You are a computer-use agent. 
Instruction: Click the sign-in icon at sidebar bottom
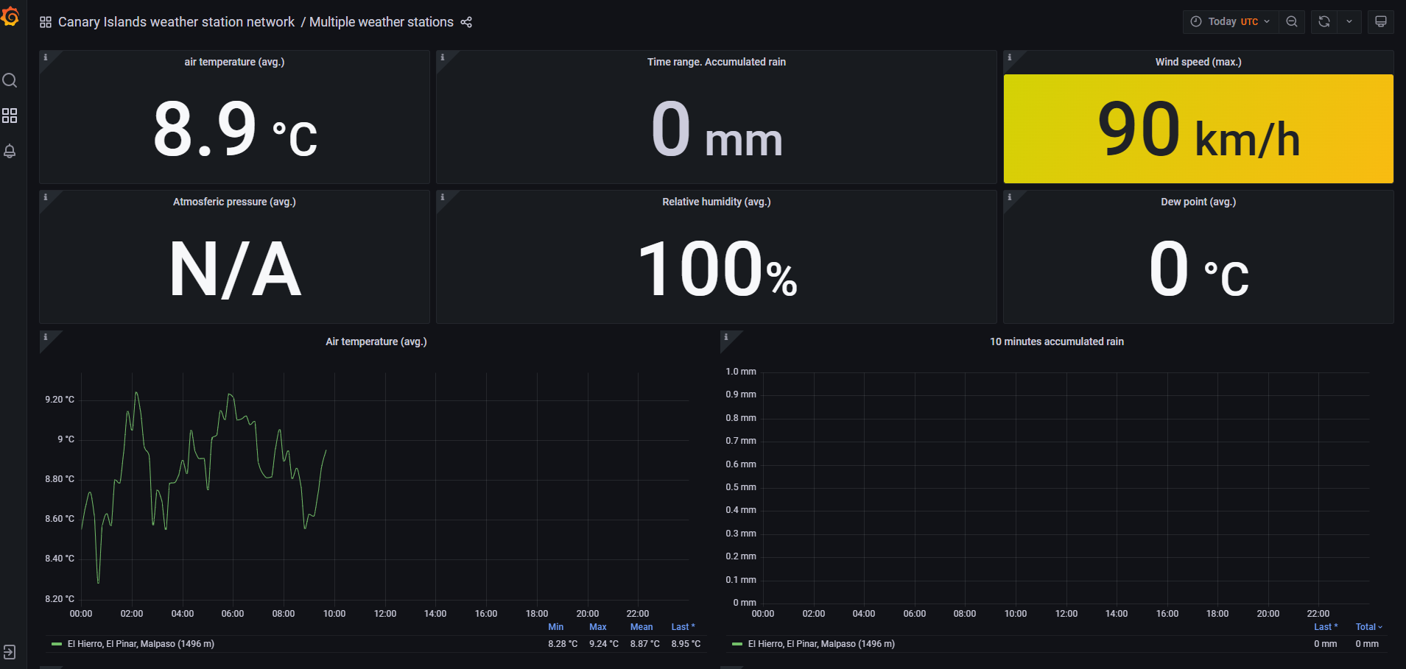(x=10, y=652)
